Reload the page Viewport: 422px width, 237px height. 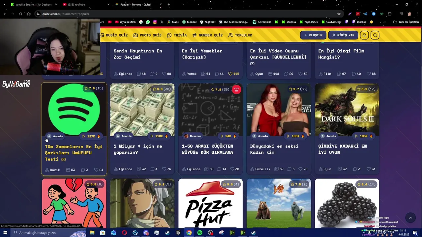(20, 14)
